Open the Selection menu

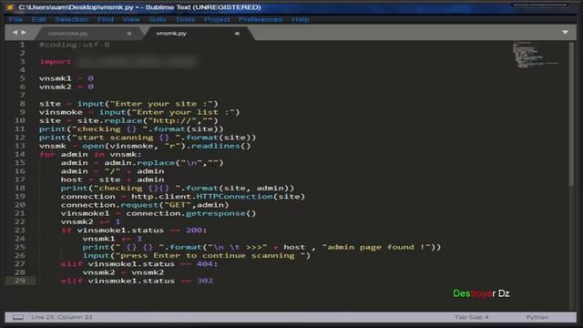point(71,19)
